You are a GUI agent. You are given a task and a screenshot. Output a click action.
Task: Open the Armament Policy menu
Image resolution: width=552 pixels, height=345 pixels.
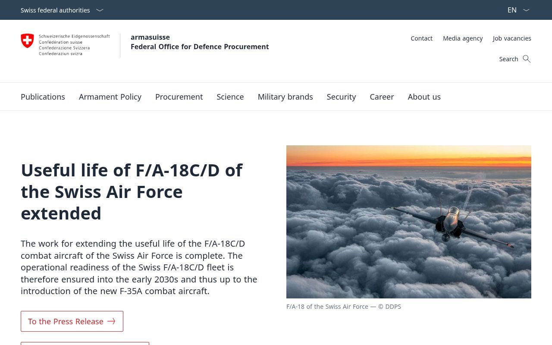point(110,97)
